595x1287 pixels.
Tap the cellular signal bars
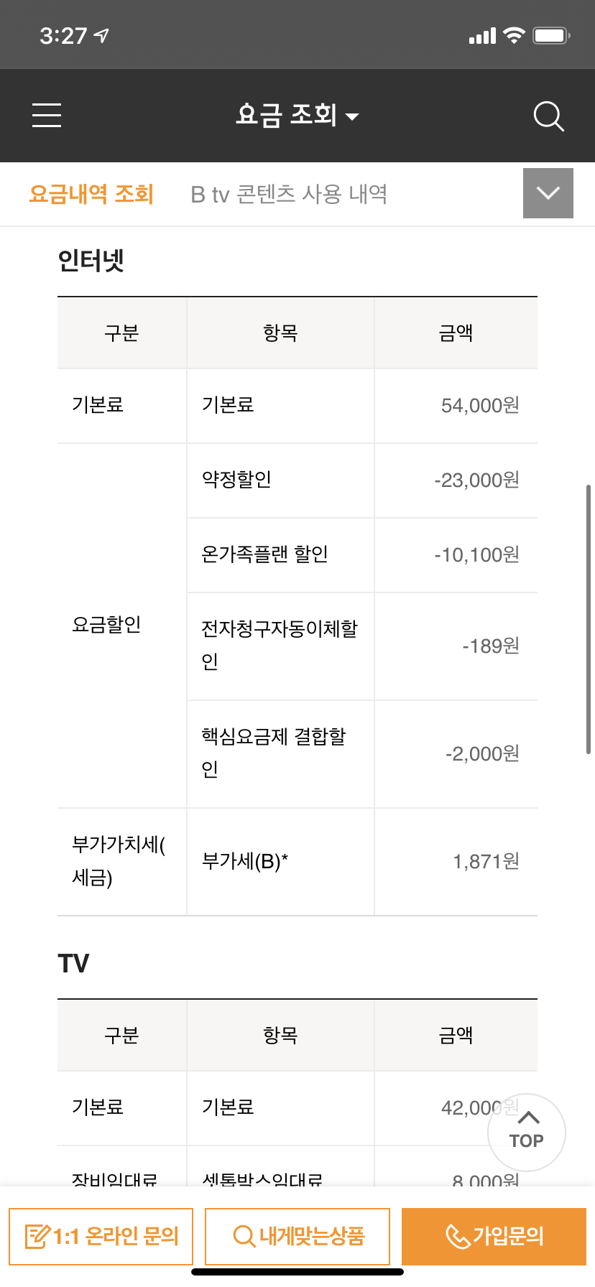(482, 36)
